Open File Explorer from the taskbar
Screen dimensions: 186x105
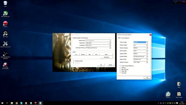point(12,103)
